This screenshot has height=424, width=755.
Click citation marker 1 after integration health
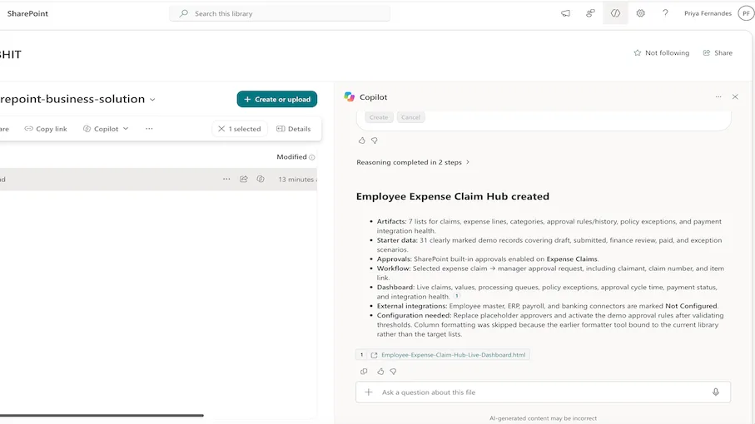457,296
